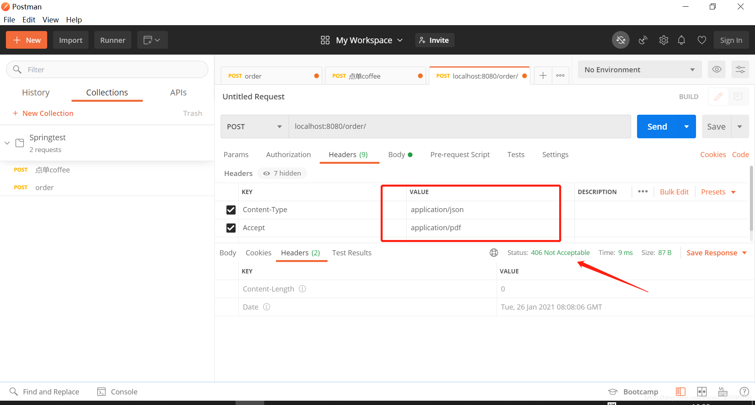Show the 7 hidden headers

pyautogui.click(x=282, y=173)
